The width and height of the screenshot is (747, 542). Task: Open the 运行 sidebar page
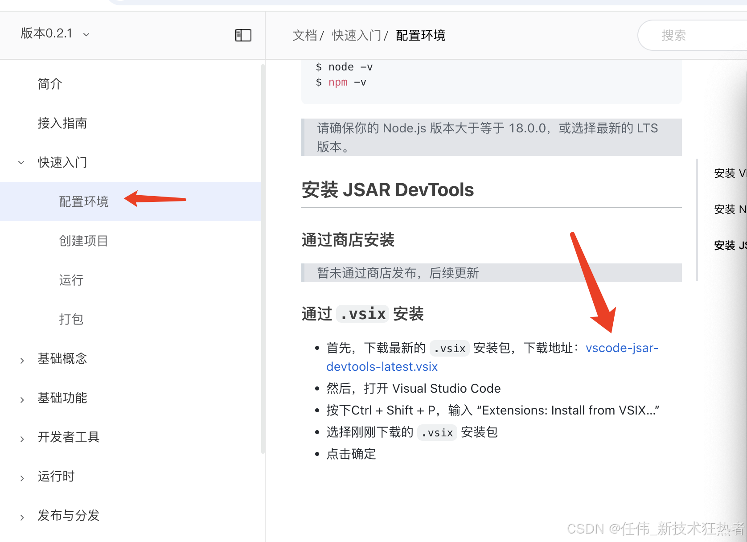(x=71, y=280)
